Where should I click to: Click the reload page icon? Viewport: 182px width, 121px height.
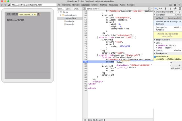pyautogui.click(x=9, y=5)
